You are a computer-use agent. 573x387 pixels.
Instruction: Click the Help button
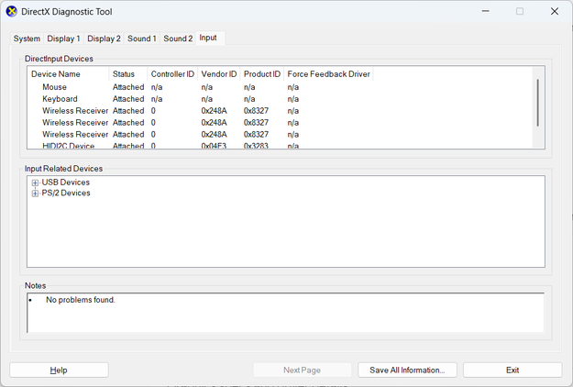pos(59,370)
